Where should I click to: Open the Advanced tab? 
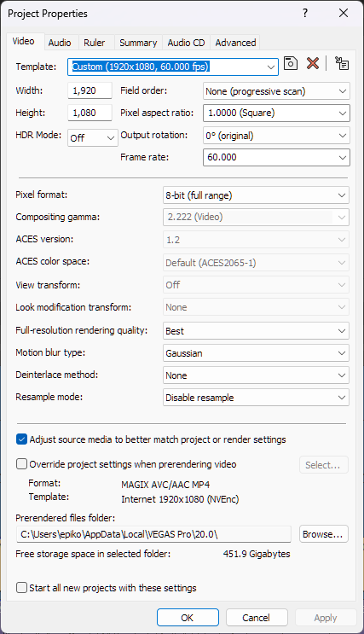click(235, 43)
